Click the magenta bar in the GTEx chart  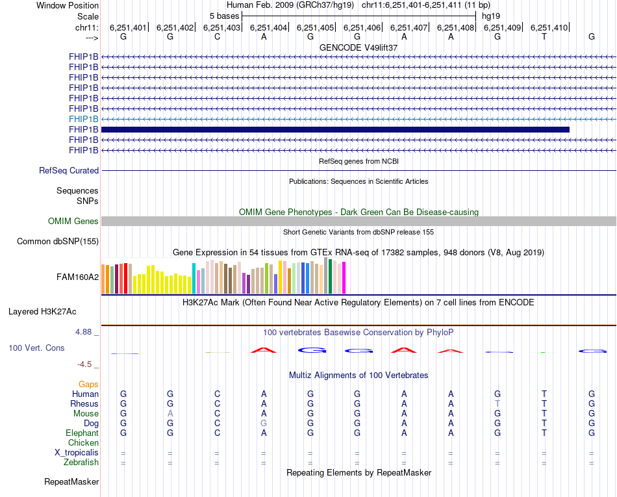[344, 278]
